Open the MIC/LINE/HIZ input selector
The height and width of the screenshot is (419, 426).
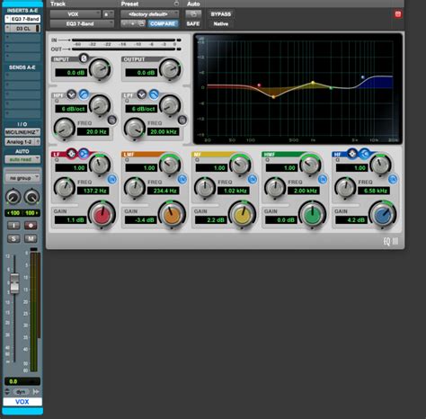coord(22,132)
